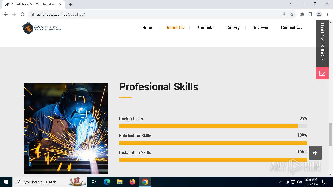Open the volume control tray icon
Viewport: 333px width, 187px height.
coord(299,182)
